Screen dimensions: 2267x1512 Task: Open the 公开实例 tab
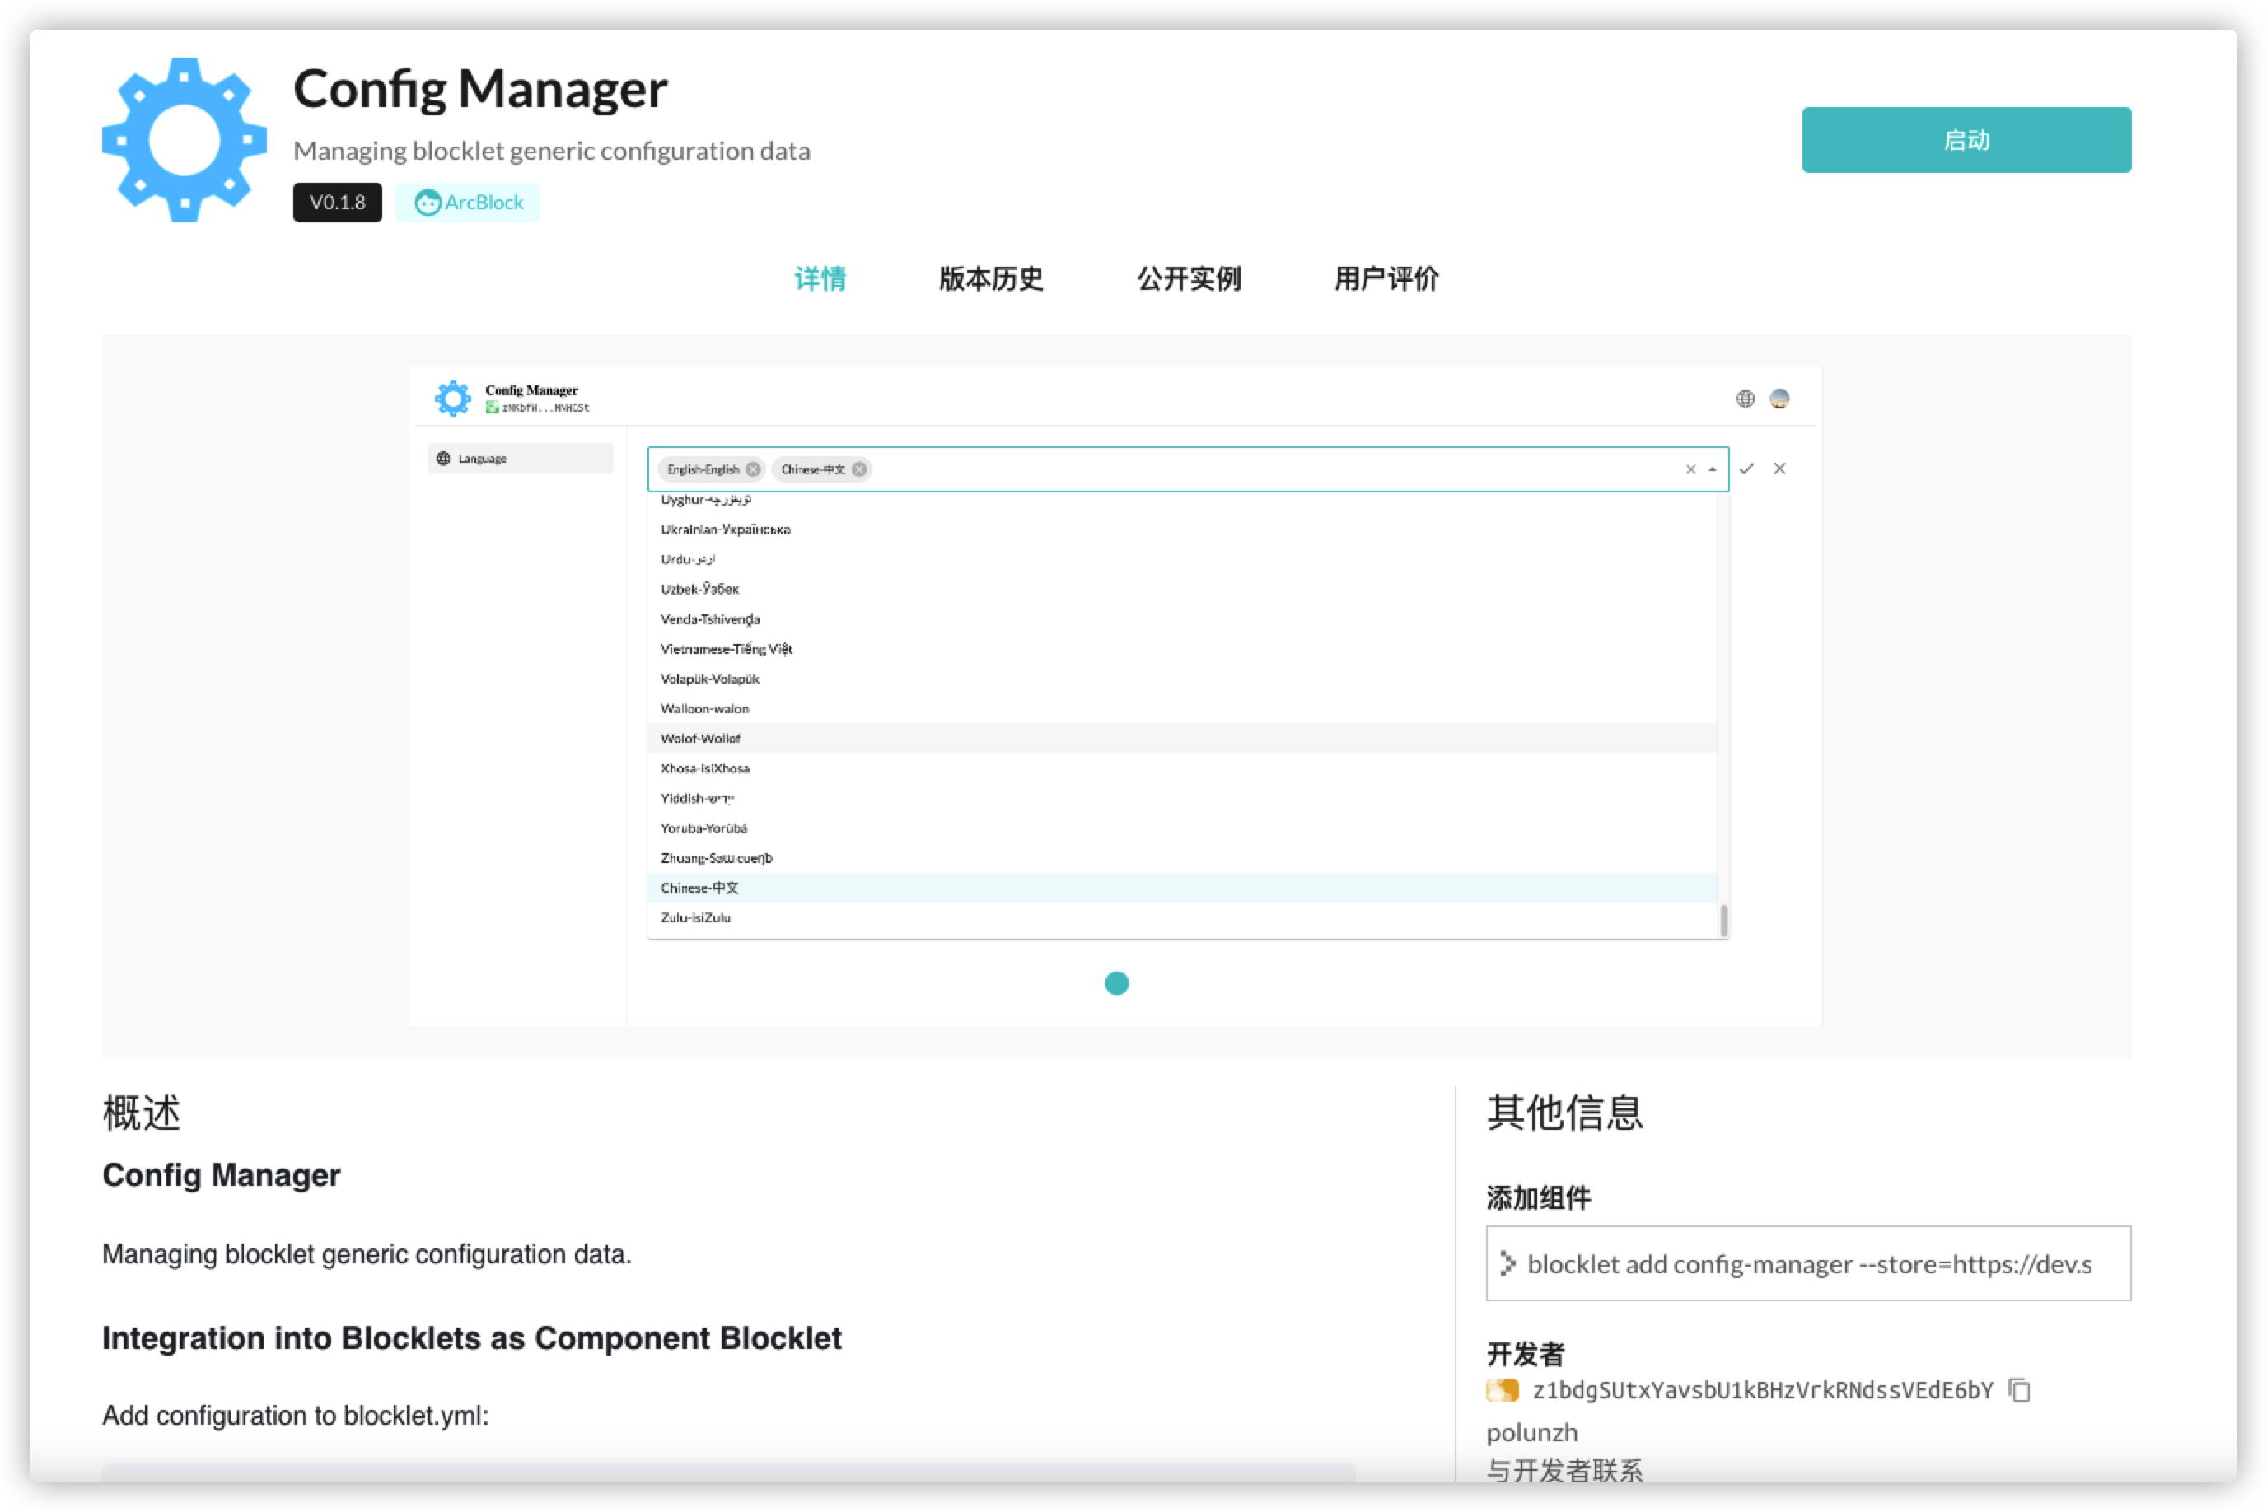pos(1188,278)
